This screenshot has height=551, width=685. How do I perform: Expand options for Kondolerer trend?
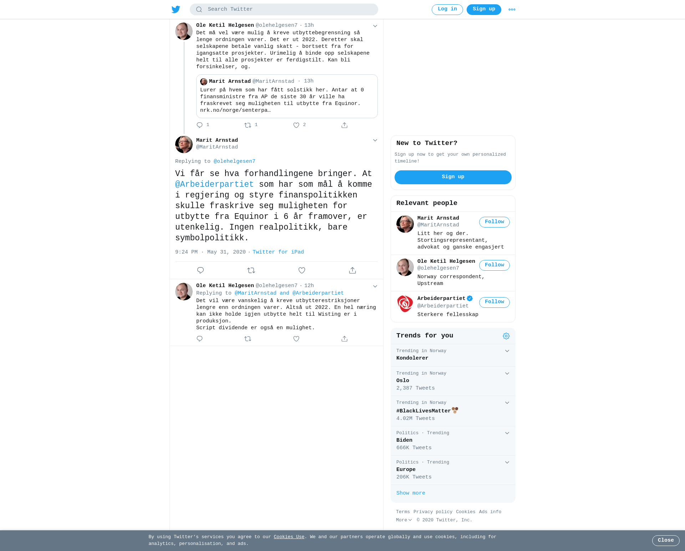[x=507, y=351]
